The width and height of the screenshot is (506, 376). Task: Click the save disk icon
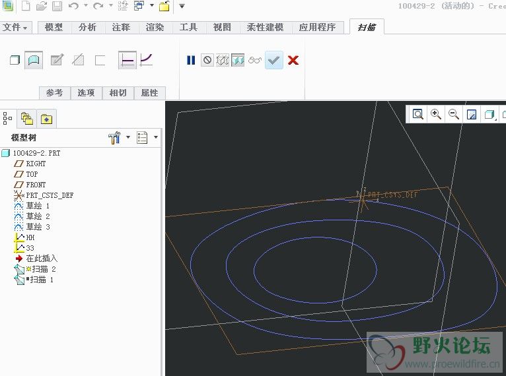pyautogui.click(x=57, y=6)
